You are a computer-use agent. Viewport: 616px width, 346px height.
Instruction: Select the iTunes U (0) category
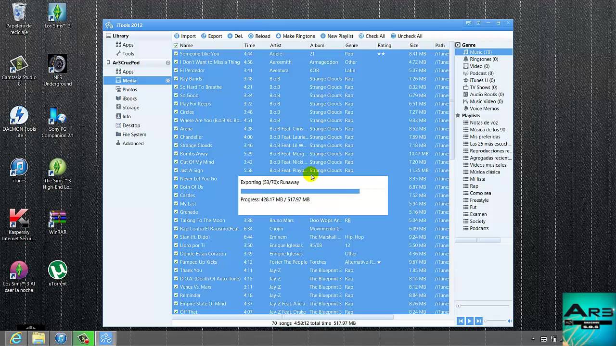point(479,80)
